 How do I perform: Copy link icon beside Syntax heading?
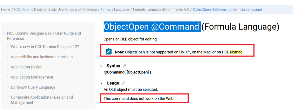(x=124, y=66)
